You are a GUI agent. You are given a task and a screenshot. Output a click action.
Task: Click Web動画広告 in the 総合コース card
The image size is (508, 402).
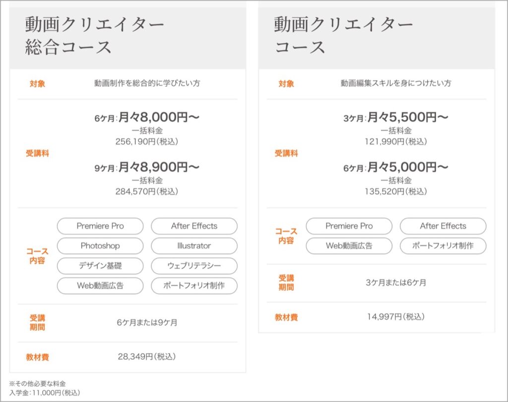100,286
